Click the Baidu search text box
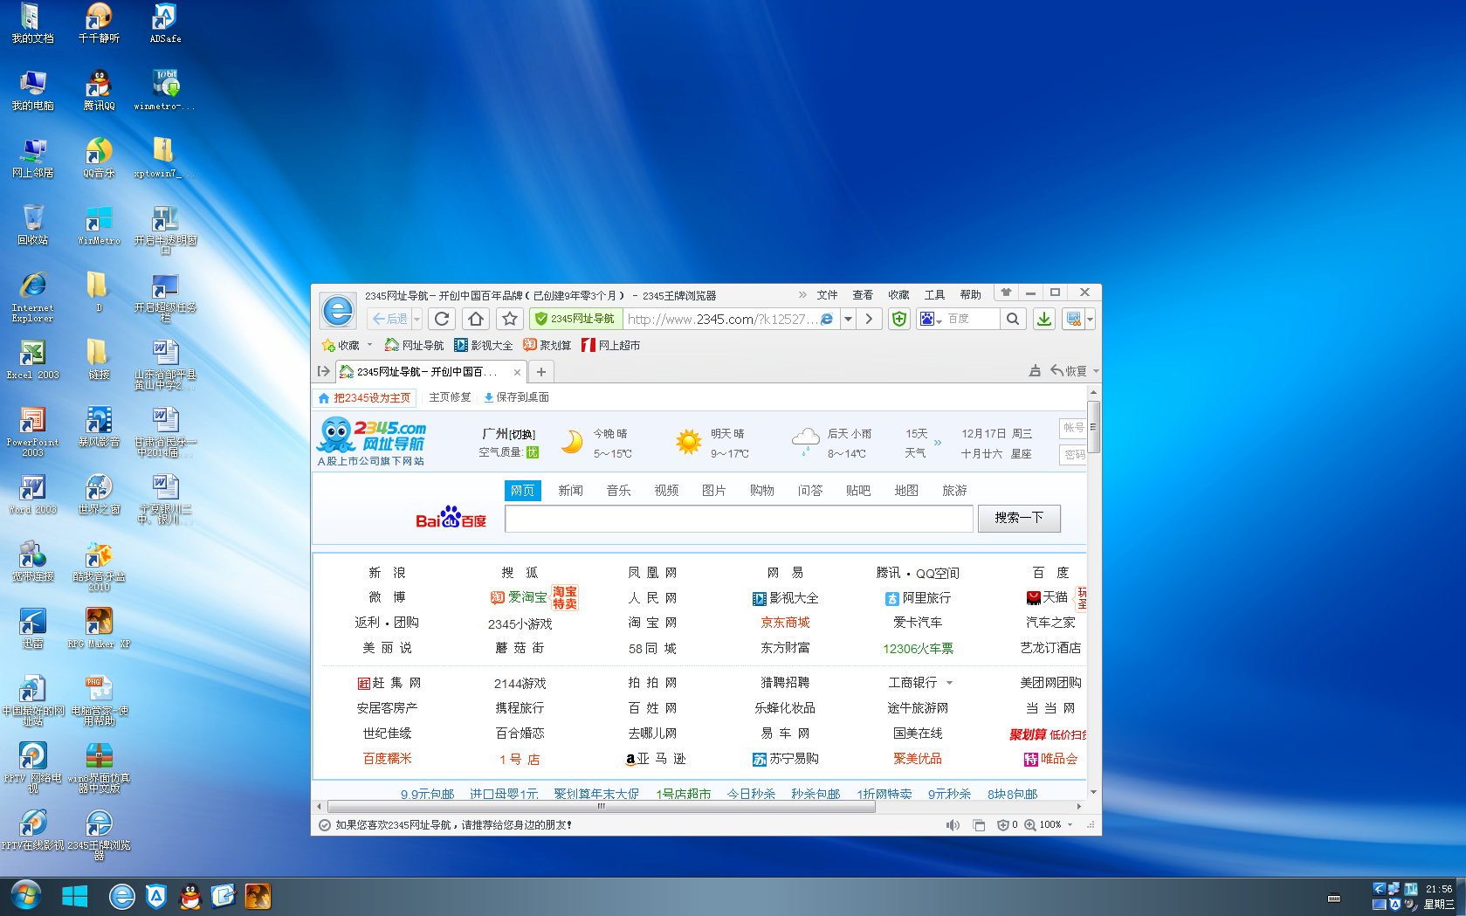The height and width of the screenshot is (916, 1466). pyautogui.click(x=739, y=519)
